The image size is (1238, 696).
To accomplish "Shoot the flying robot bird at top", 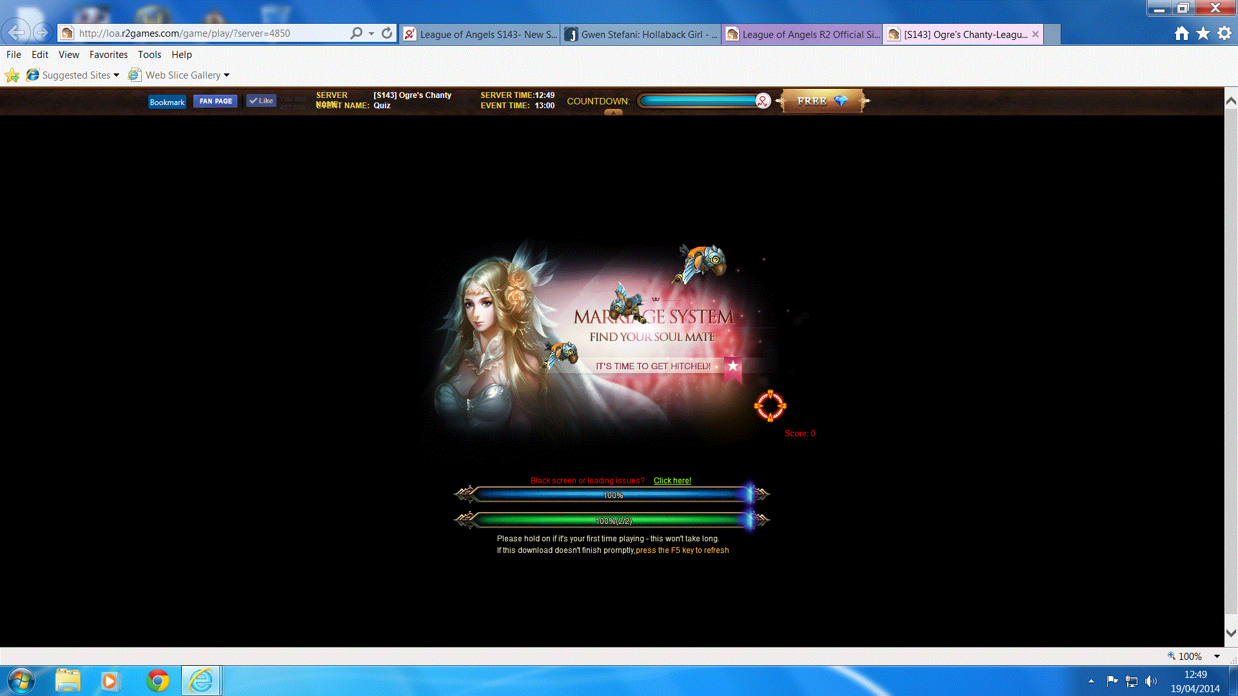I will coord(702,262).
